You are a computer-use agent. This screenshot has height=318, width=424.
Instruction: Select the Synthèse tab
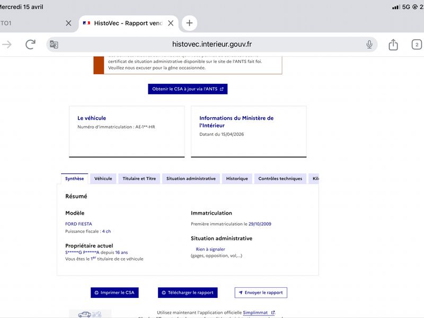pos(74,179)
